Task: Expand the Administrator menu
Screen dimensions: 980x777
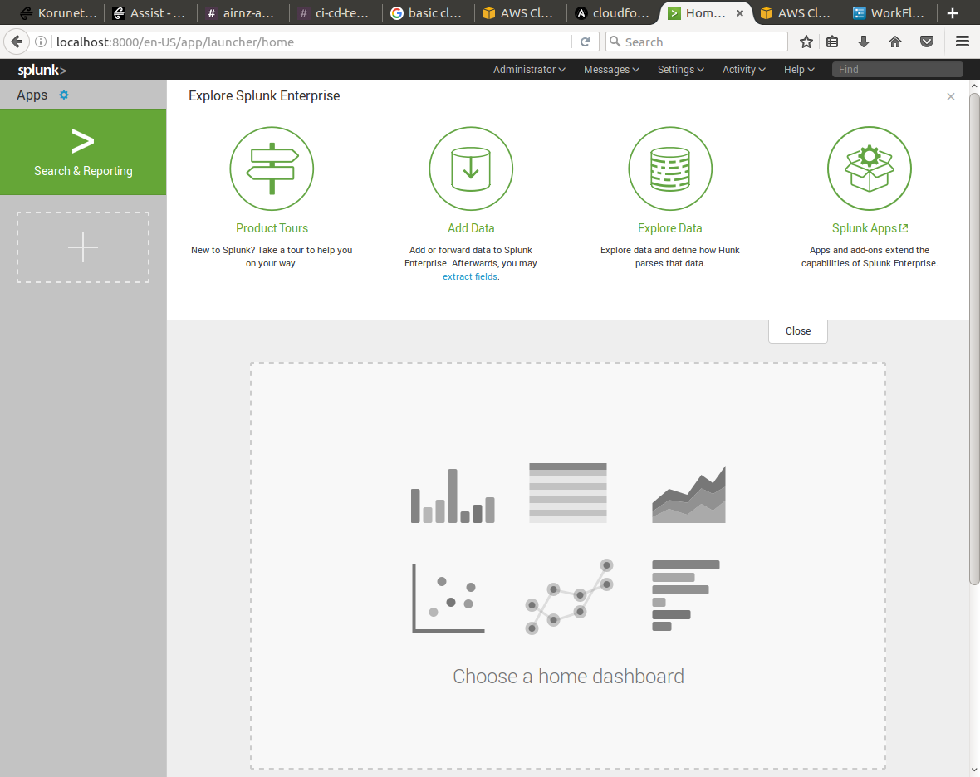Action: 529,70
